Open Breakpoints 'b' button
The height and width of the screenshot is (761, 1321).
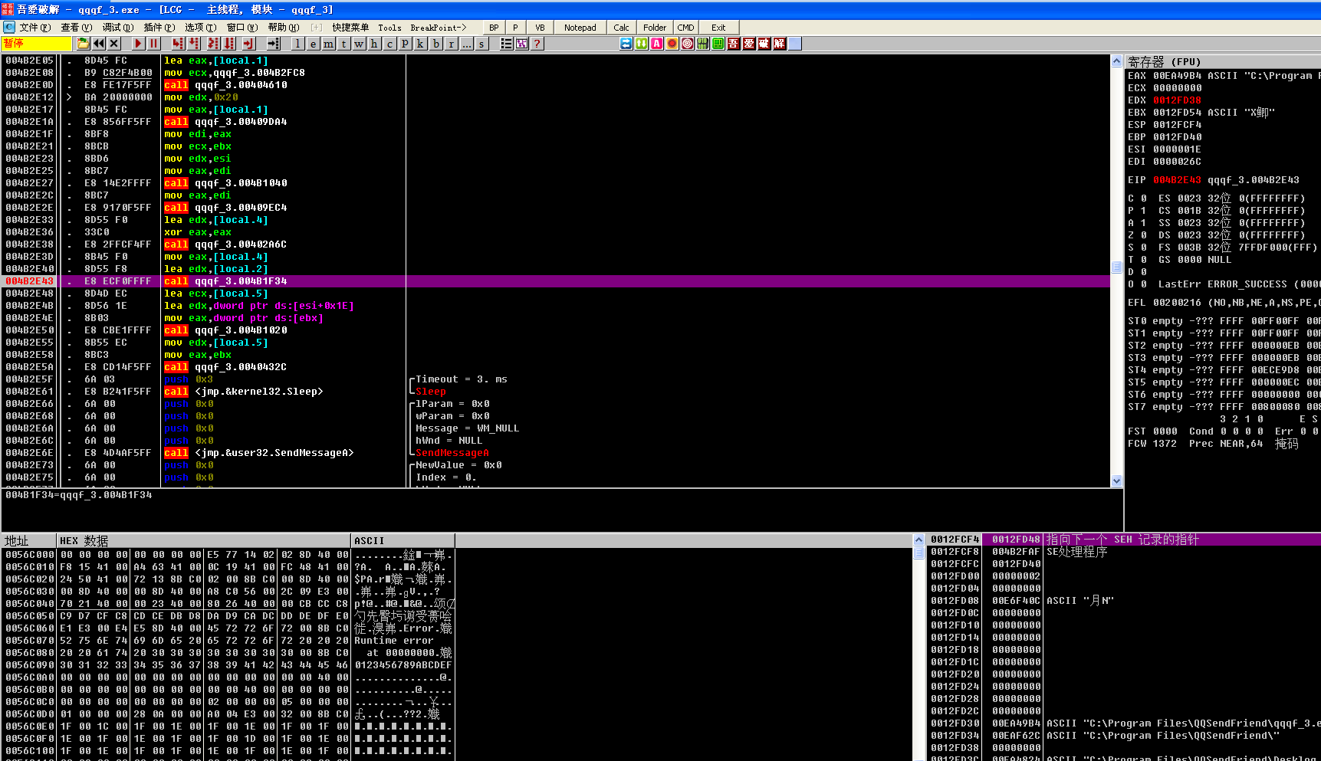[435, 44]
